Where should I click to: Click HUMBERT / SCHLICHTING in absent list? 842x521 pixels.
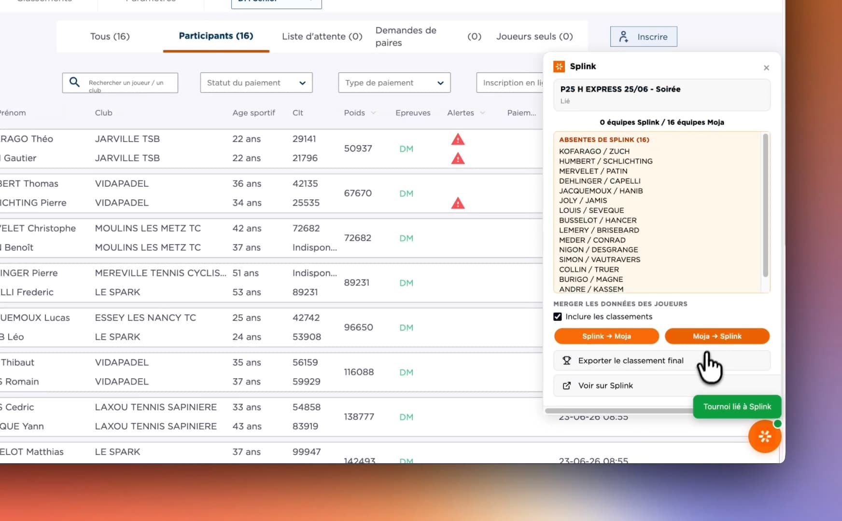click(x=606, y=161)
